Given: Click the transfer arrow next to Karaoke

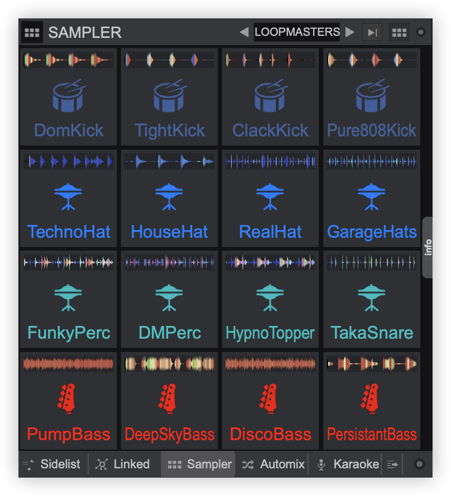Looking at the screenshot, I should 392,464.
